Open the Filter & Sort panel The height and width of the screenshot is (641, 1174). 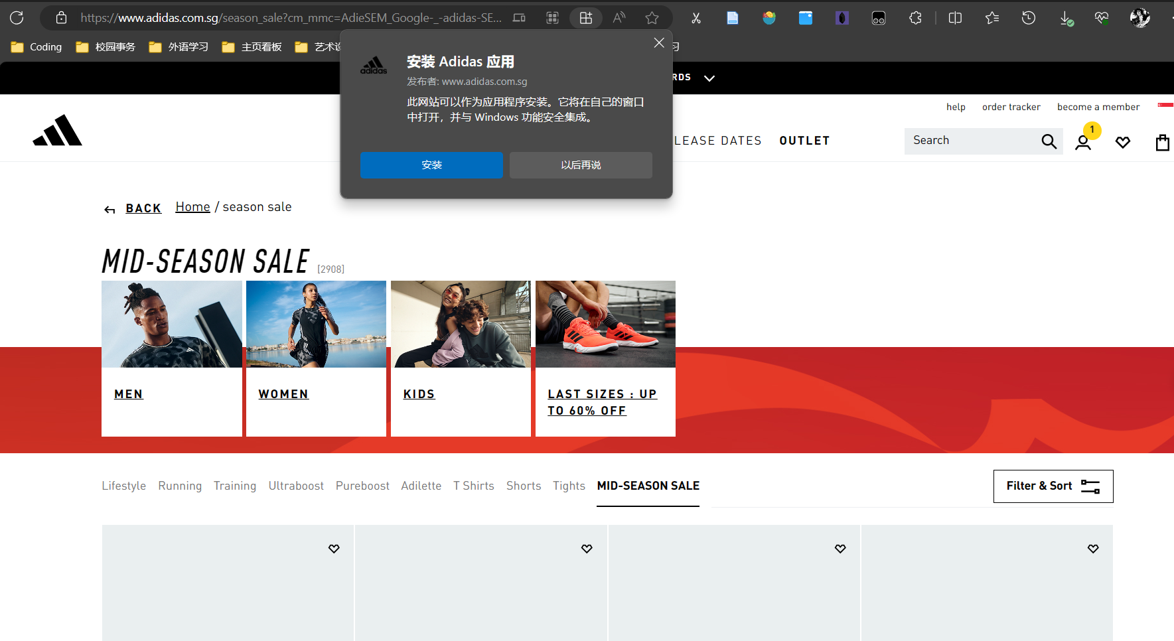pyautogui.click(x=1053, y=486)
